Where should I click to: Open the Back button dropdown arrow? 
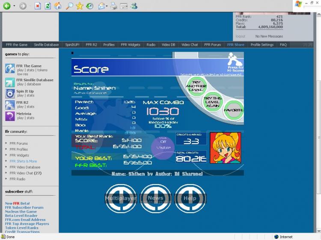(x=14, y=6)
